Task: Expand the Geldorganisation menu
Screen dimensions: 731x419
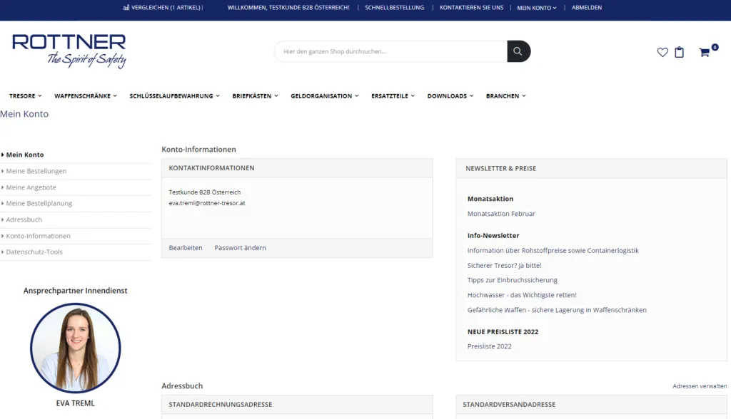Action: pyautogui.click(x=325, y=96)
